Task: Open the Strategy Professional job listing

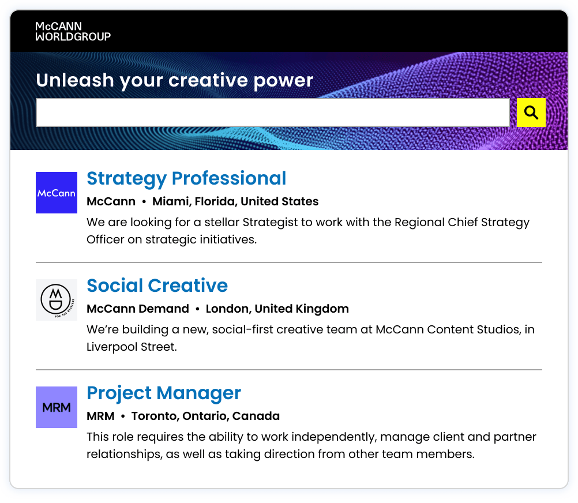Action: point(186,179)
